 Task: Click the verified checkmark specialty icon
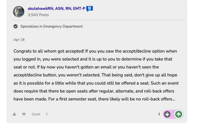coord(16,26)
